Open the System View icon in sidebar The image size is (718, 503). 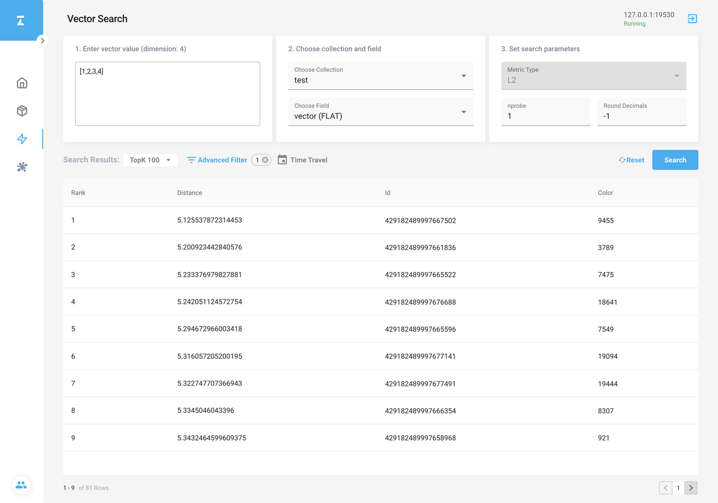point(22,167)
